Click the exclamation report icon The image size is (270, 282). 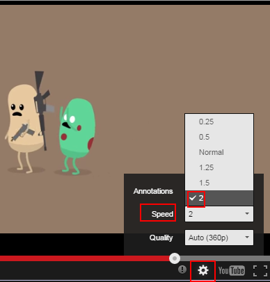click(x=182, y=269)
